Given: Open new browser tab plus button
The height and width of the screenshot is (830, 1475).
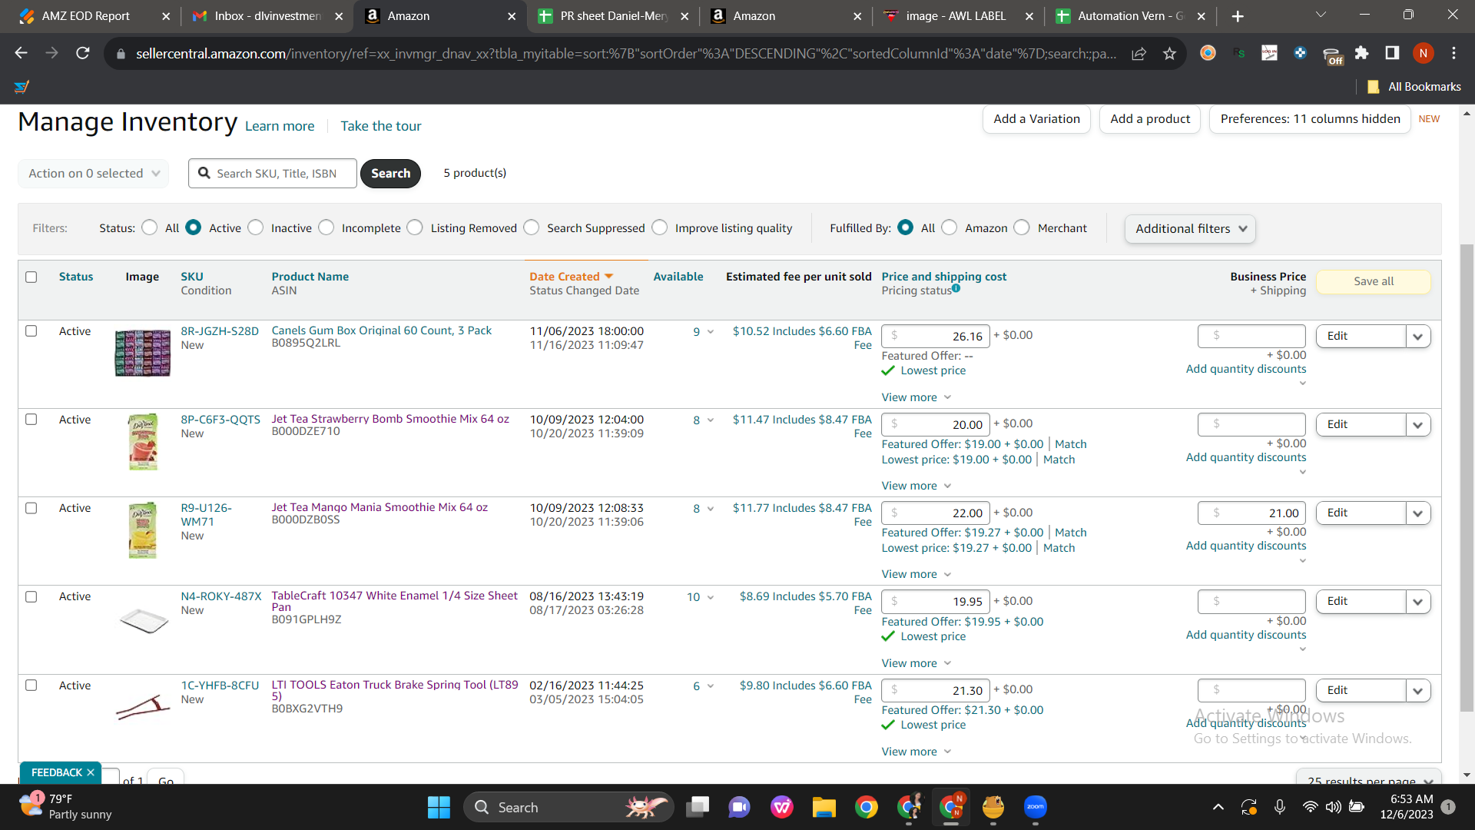Looking at the screenshot, I should 1238,16.
